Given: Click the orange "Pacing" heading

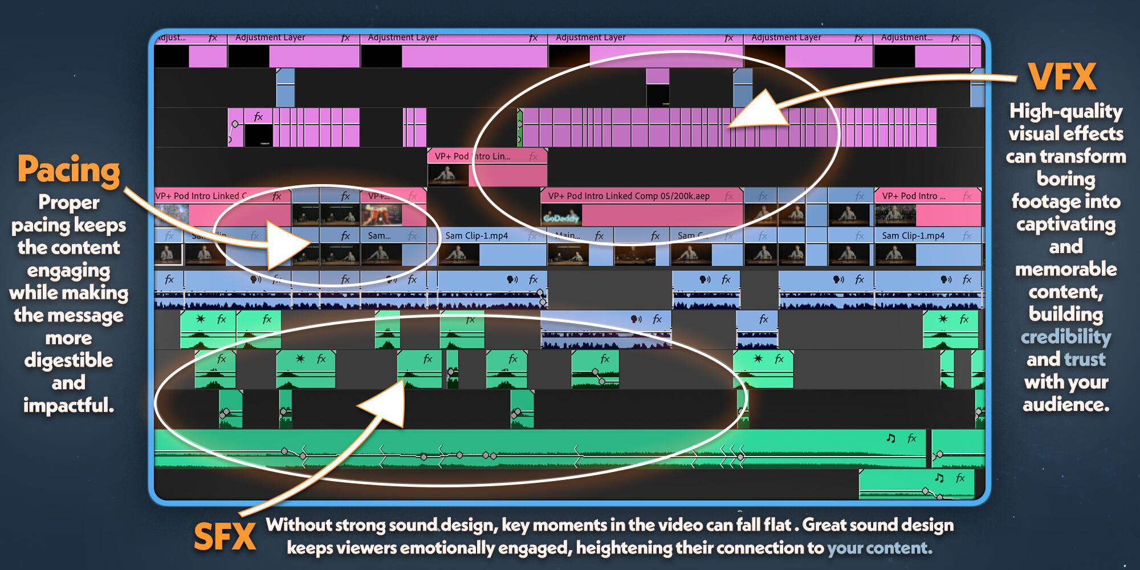Looking at the screenshot, I should [x=68, y=170].
